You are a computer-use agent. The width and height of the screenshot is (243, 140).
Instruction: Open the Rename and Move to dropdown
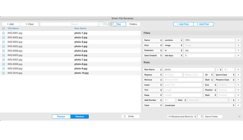click(182, 117)
